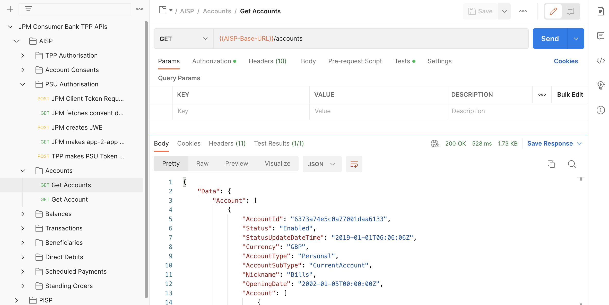Open breadcrumb dropdown arrow next to document icon
This screenshot has width=609, height=305.
(x=171, y=10)
